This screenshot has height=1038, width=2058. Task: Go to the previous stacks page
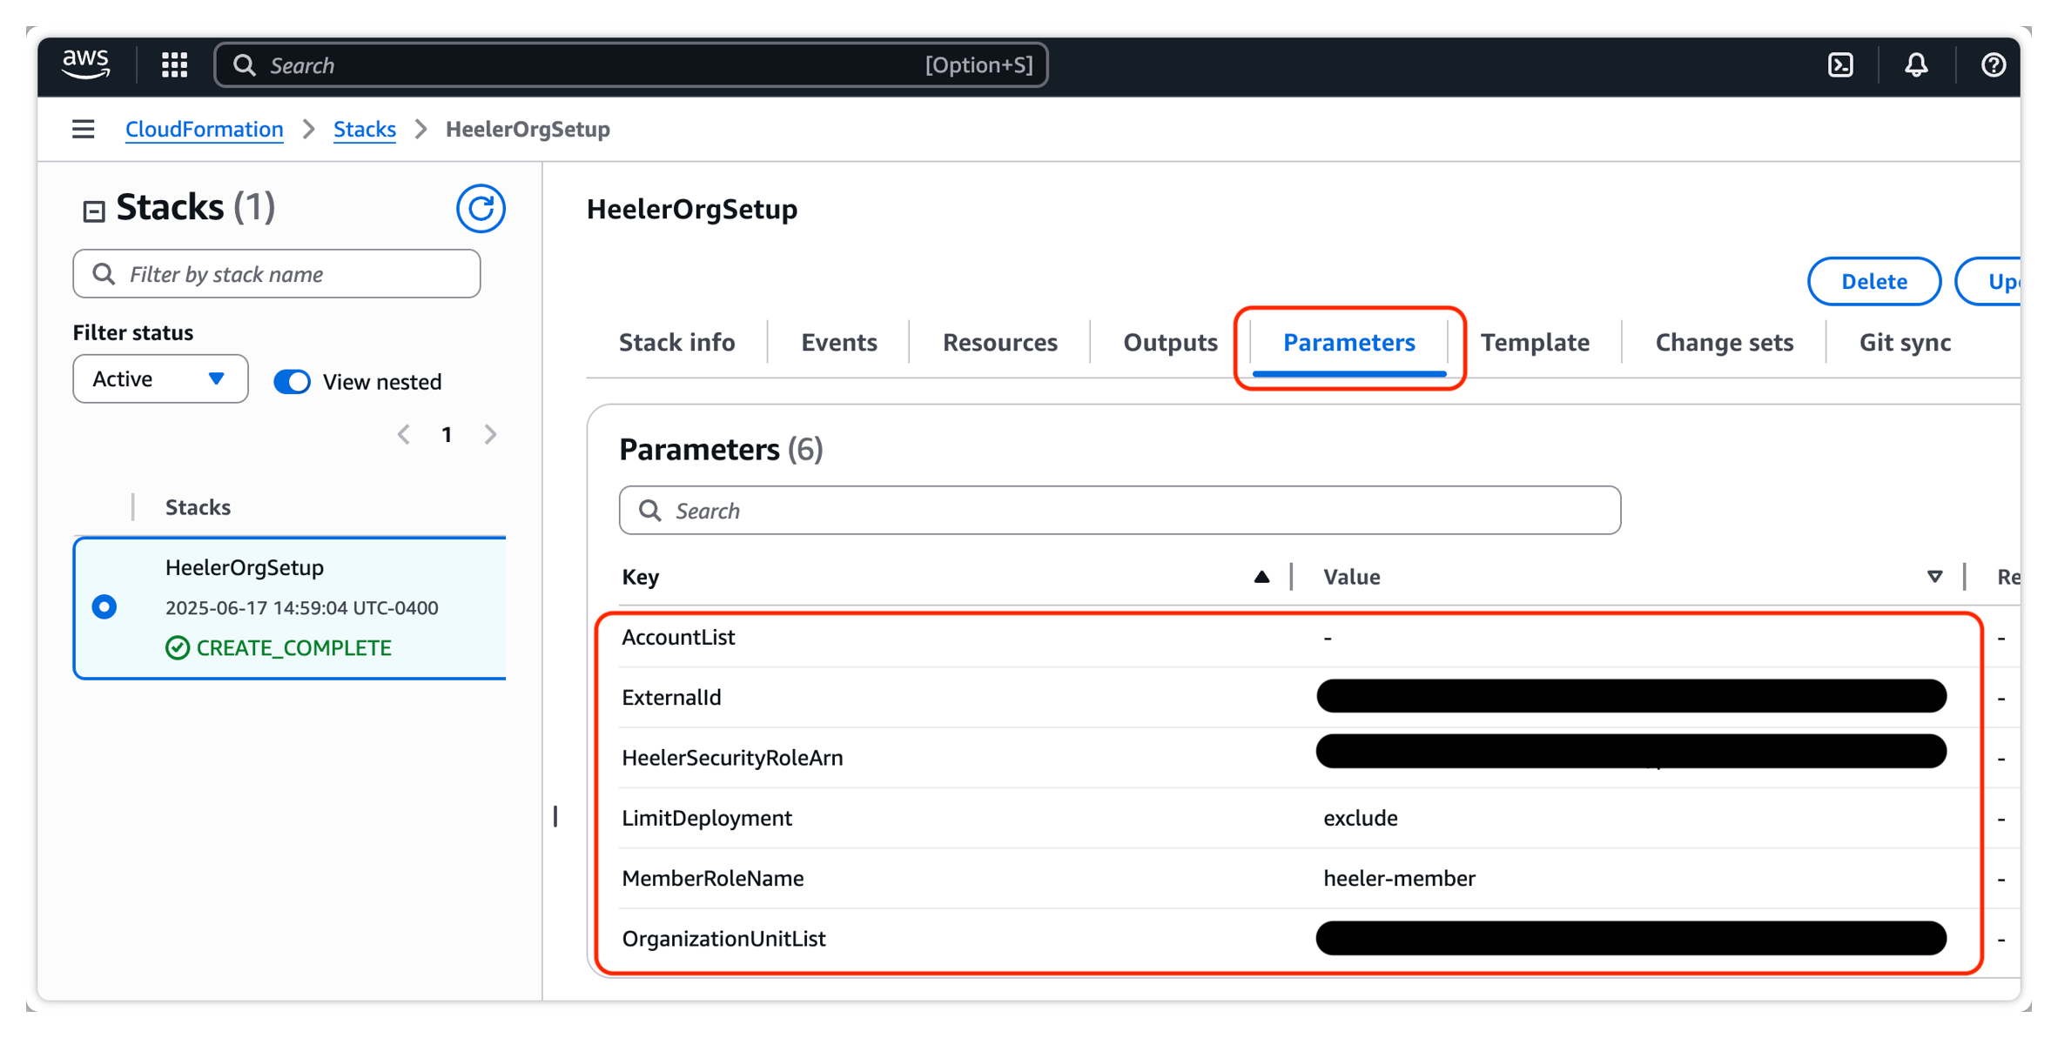404,434
